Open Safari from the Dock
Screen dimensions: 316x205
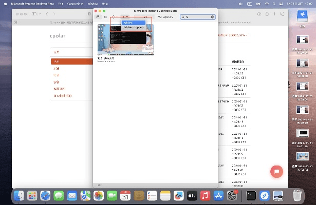pos(45,195)
